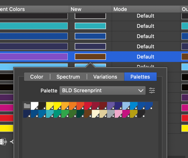Open the palette folder icon
Viewport: 188px width, 158px height.
pyautogui.click(x=27, y=105)
